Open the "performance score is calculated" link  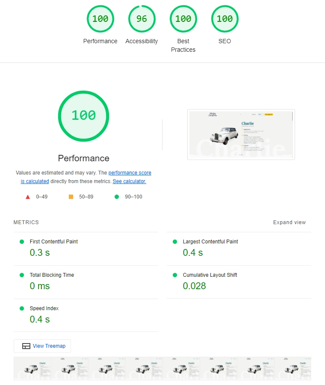[x=130, y=173]
